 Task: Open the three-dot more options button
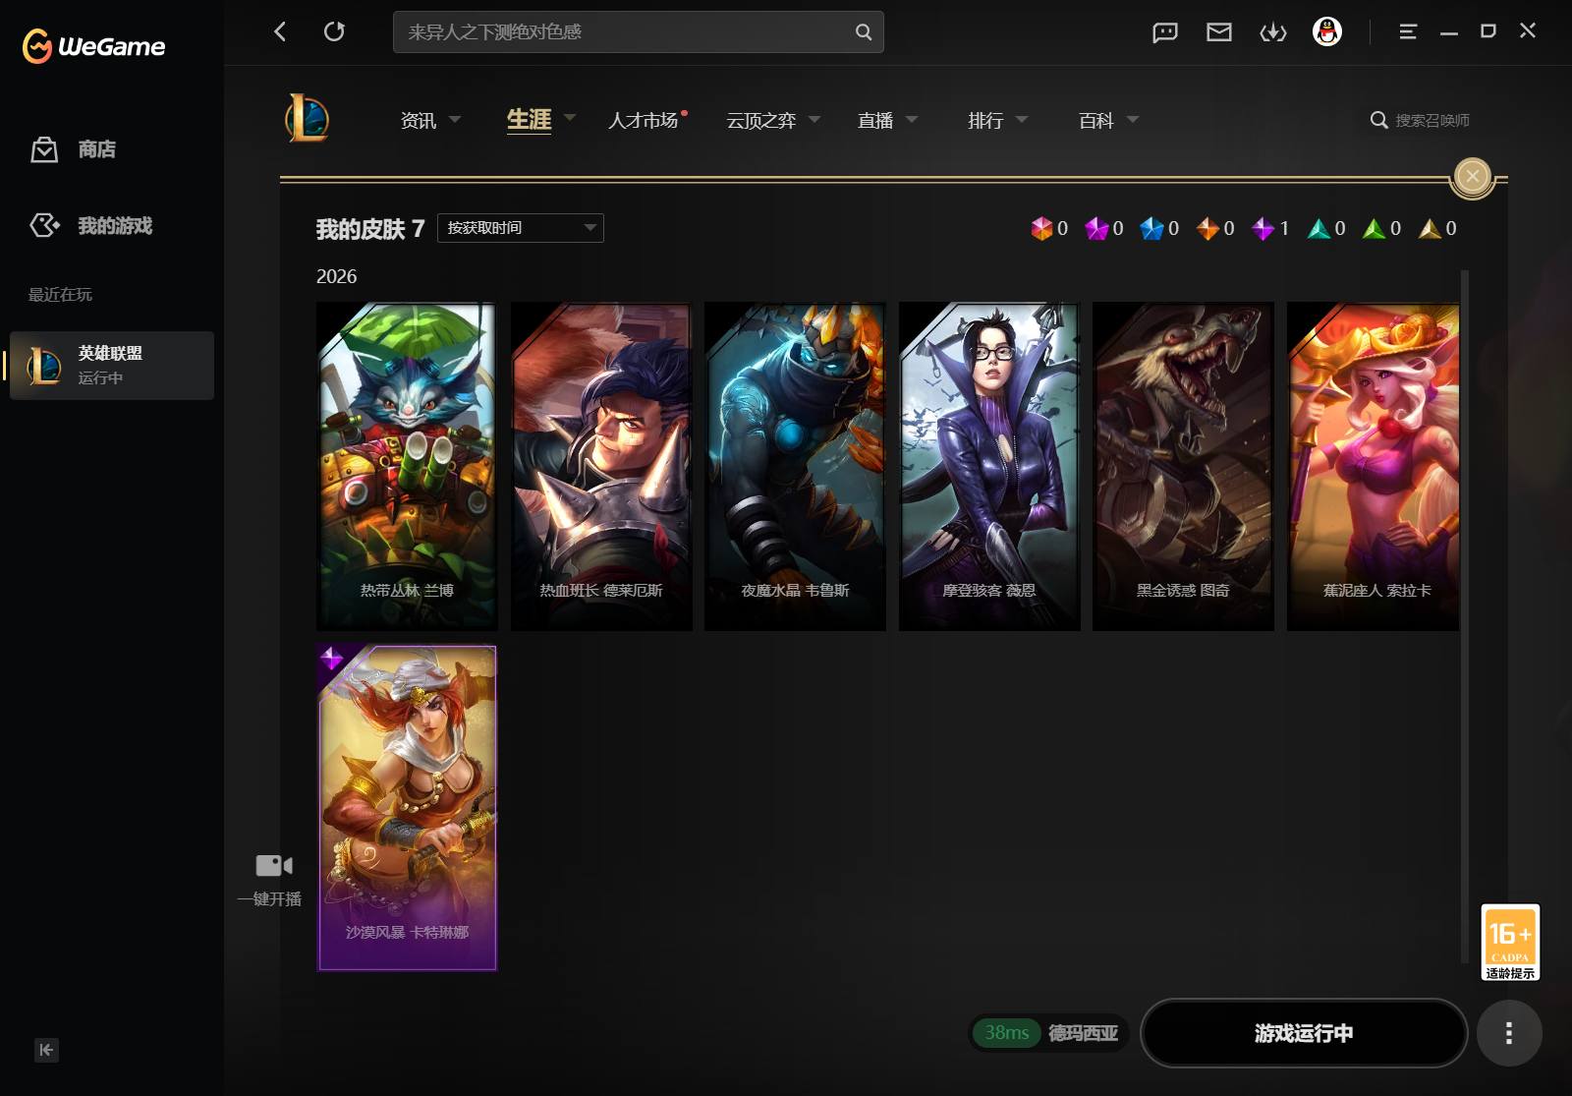click(x=1509, y=1033)
